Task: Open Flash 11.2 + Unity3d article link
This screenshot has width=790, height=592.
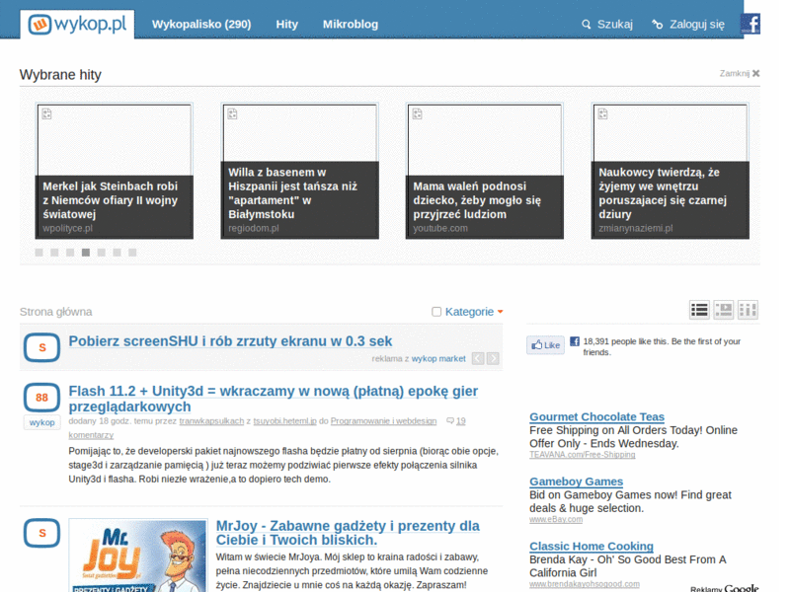Action: [274, 399]
